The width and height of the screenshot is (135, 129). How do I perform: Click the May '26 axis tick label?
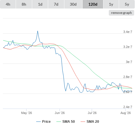click(x=26, y=113)
